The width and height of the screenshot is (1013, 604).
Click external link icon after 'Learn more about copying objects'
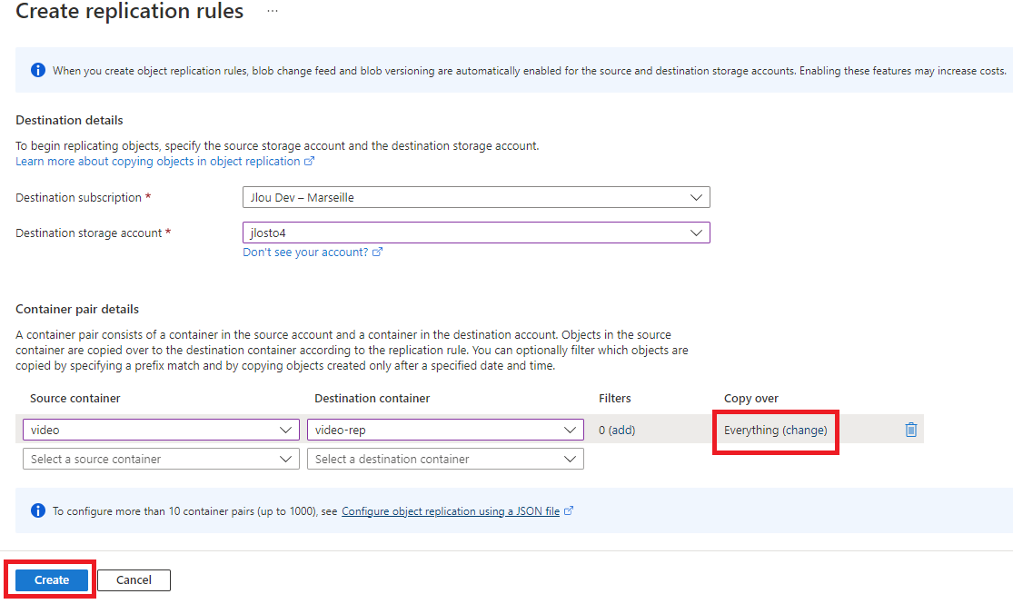(310, 162)
